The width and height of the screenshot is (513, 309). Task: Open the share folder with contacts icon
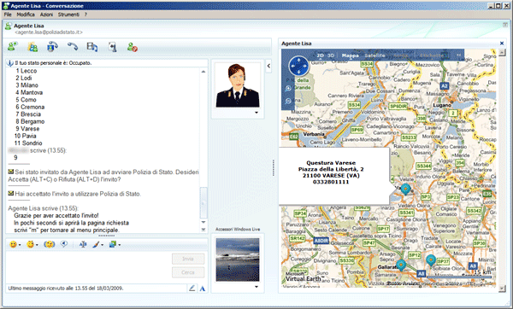pos(32,47)
